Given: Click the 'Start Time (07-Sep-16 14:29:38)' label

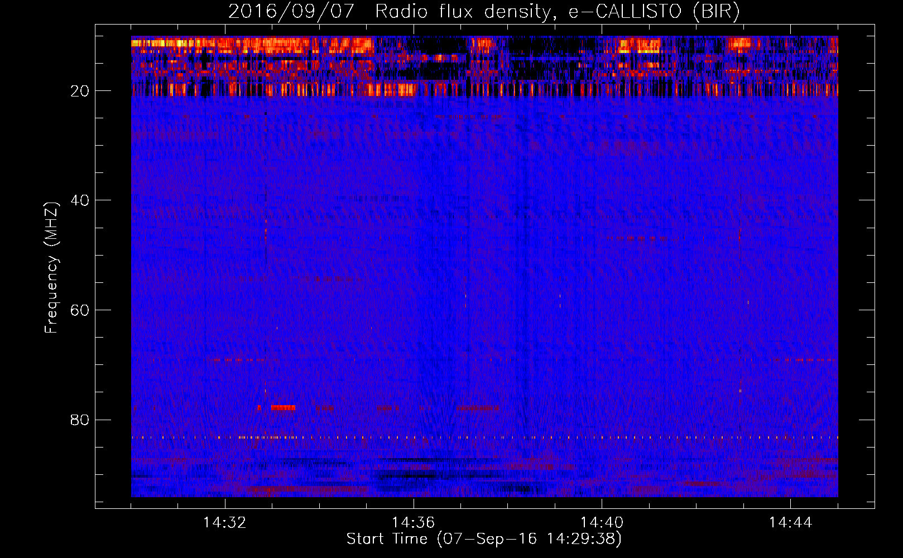Looking at the screenshot, I should [x=484, y=538].
